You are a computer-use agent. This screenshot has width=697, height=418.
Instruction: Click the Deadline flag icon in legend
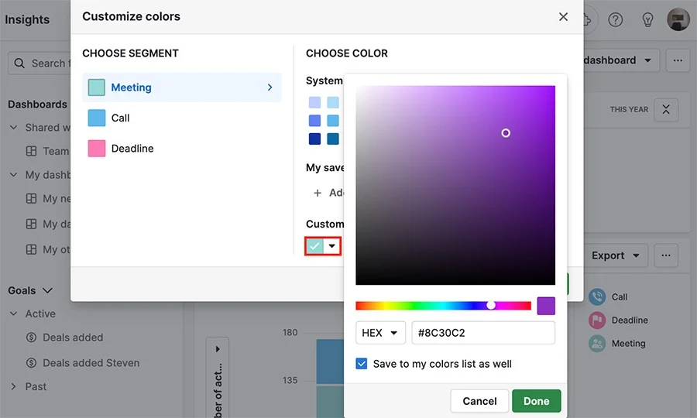(x=597, y=320)
